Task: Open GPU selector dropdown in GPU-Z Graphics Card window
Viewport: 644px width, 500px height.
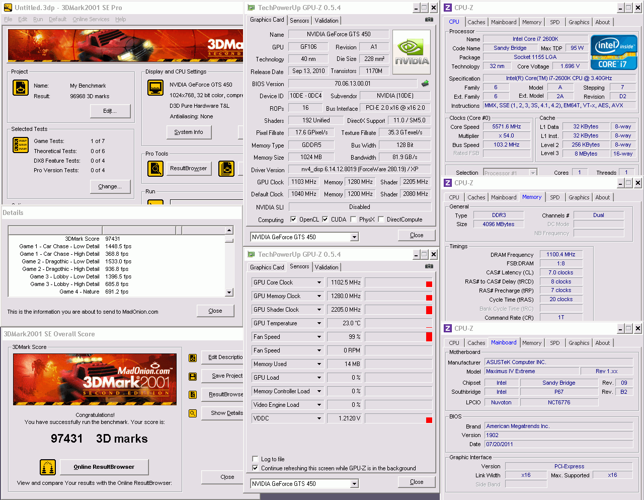Action: [355, 237]
